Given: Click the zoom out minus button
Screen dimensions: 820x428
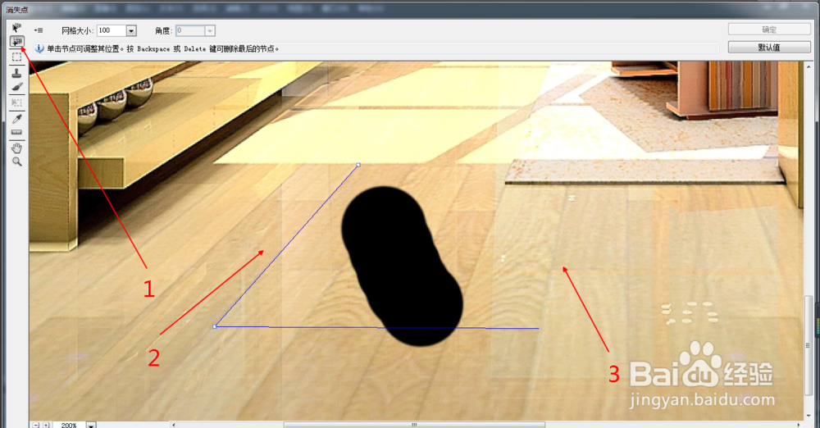Looking at the screenshot, I should click(x=36, y=425).
